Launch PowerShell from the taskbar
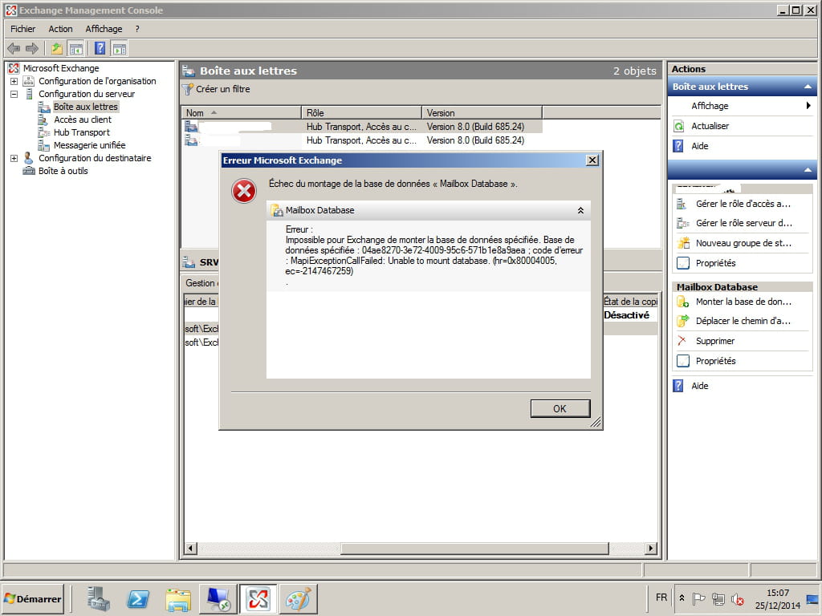The width and height of the screenshot is (822, 616). coord(138,598)
